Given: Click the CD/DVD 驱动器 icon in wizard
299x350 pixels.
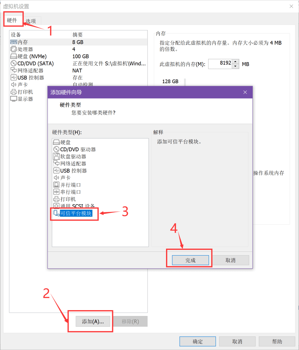Looking at the screenshot, I should (56, 149).
